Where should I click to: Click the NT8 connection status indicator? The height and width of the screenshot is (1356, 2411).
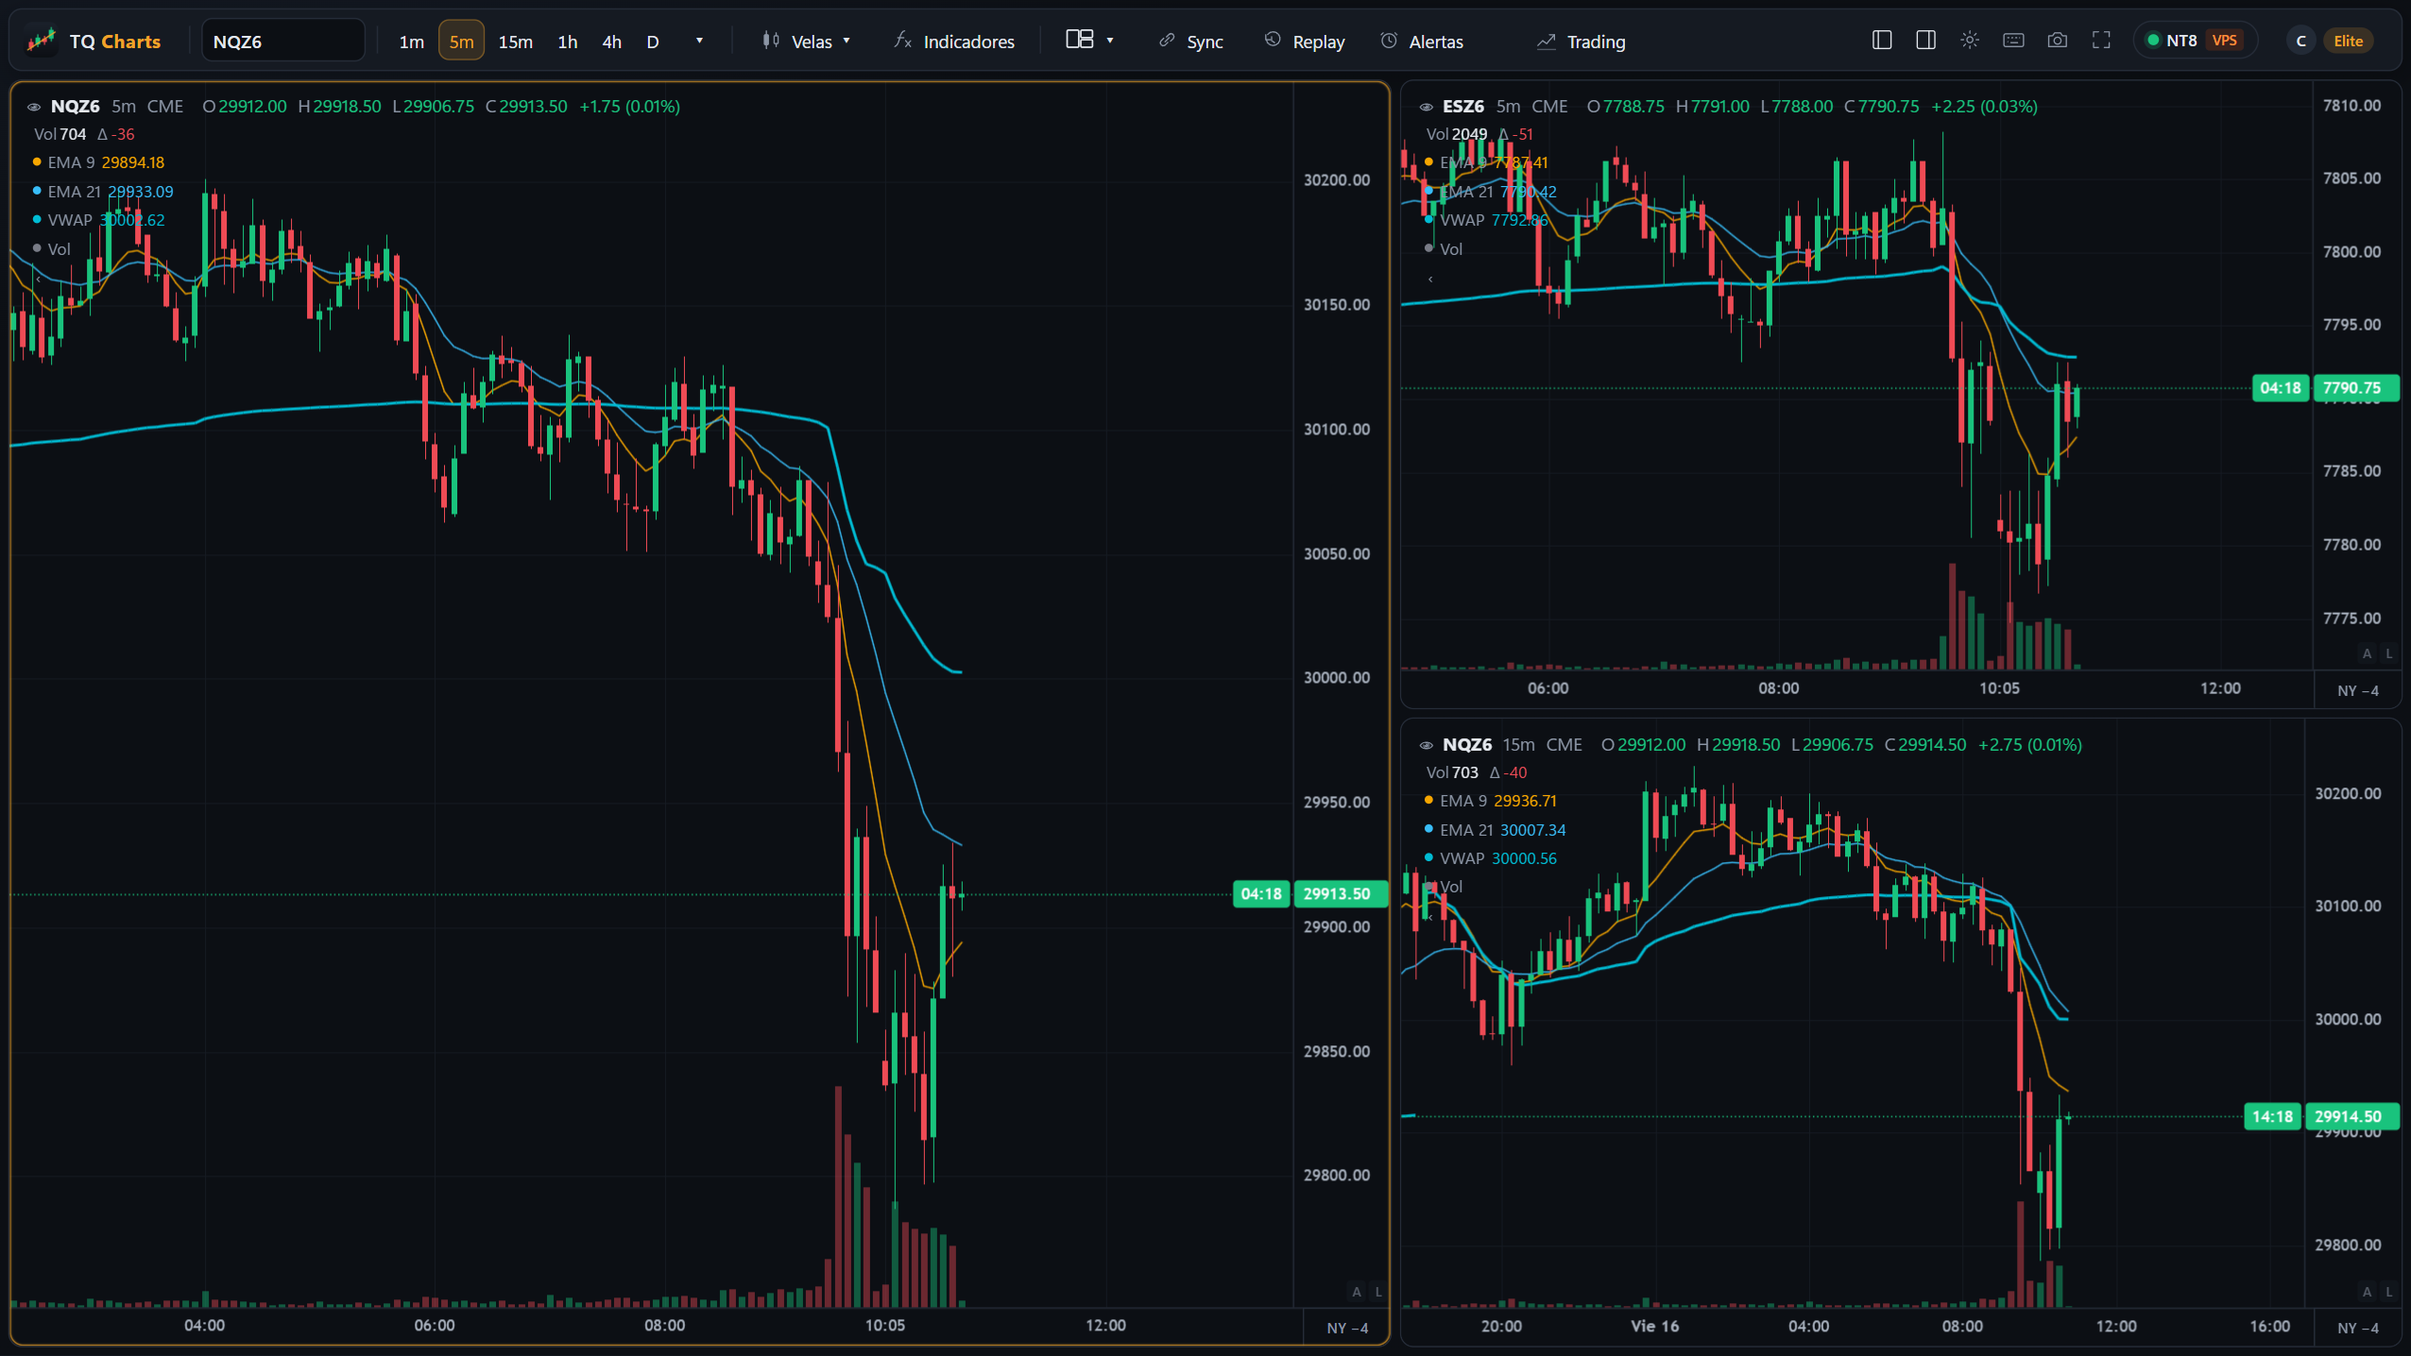tap(2195, 41)
